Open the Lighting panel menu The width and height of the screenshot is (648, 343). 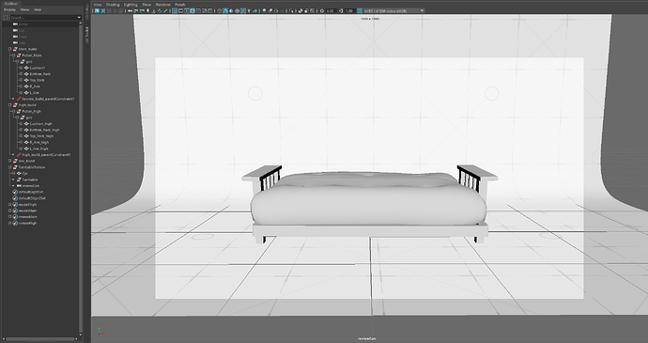click(x=131, y=5)
